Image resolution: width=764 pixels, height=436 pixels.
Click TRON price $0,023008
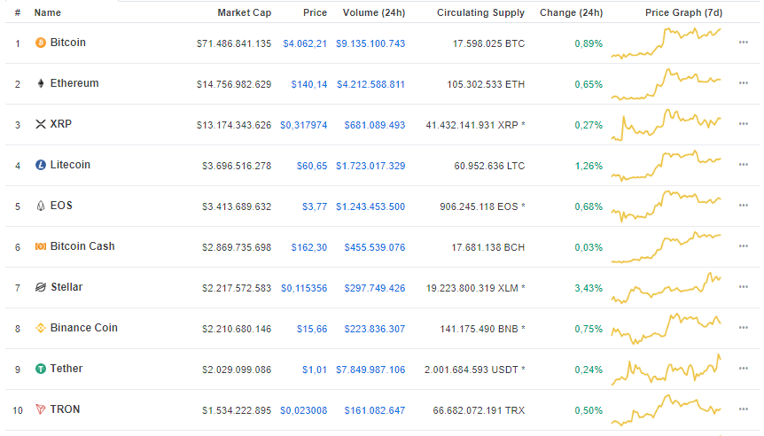point(303,410)
